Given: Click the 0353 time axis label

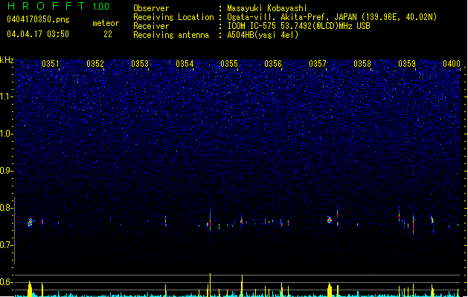Looking at the screenshot, I should point(140,64).
